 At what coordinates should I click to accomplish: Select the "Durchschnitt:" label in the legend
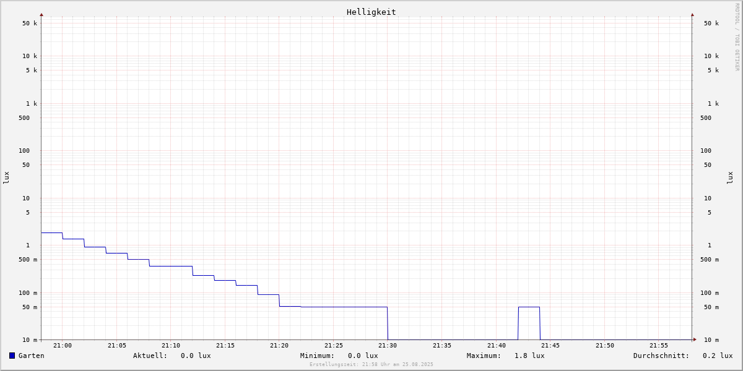point(661,356)
